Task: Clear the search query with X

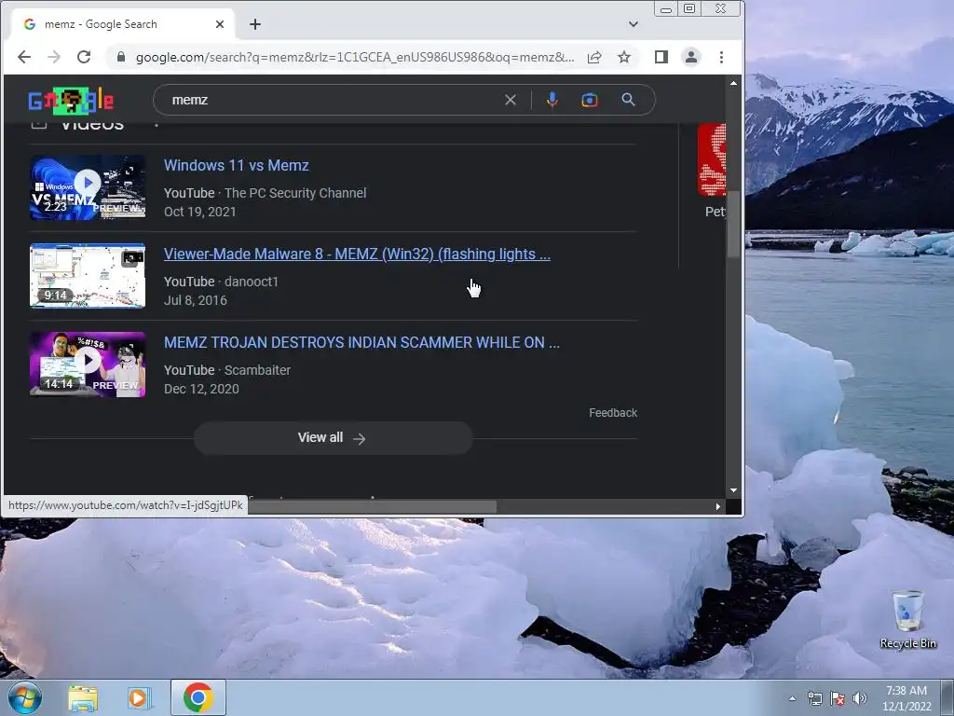Action: coord(511,100)
